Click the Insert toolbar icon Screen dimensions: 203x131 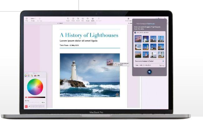click(68, 19)
